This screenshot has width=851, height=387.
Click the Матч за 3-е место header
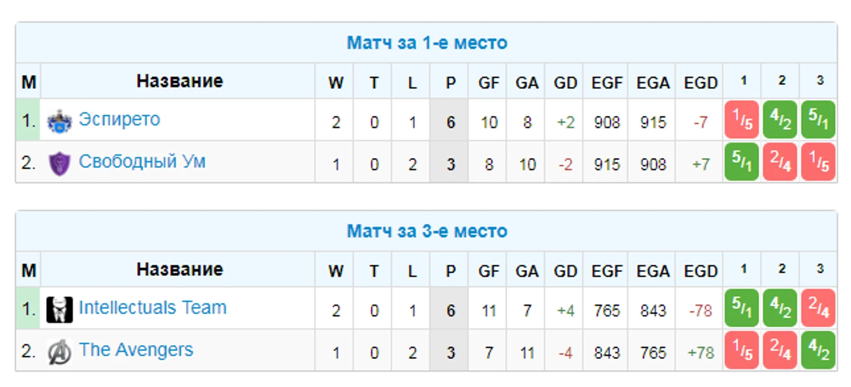(x=427, y=232)
